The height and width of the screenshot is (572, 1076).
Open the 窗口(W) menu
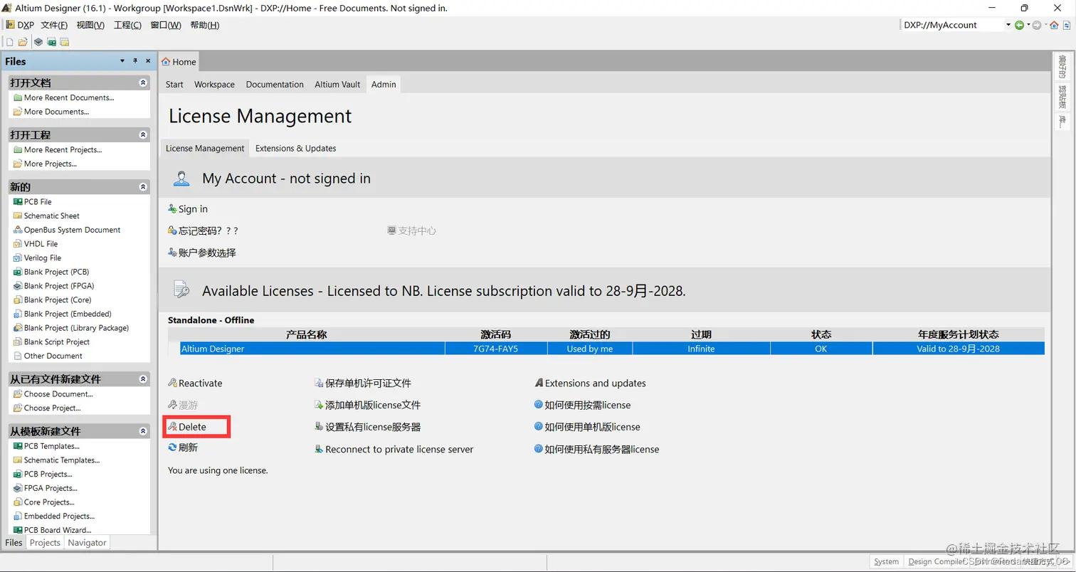166,25
